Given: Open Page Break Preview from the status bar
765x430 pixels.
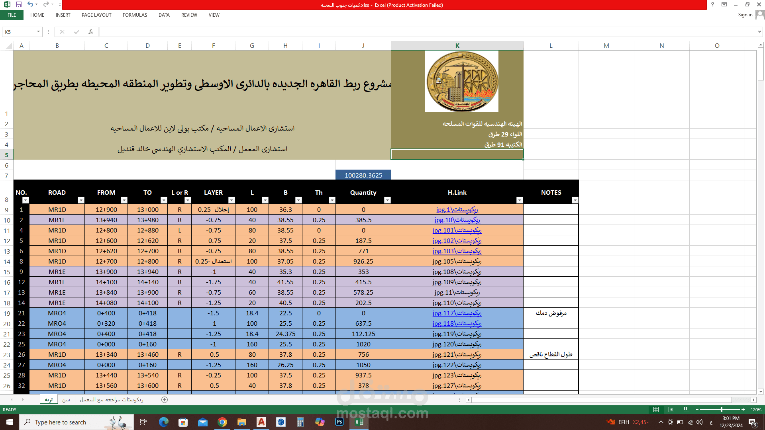Looking at the screenshot, I should [x=687, y=409].
